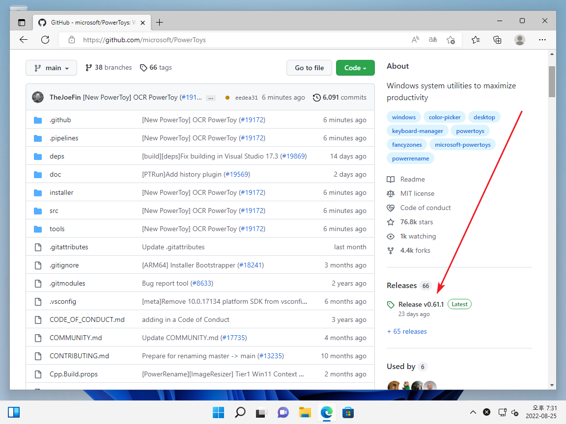The height and width of the screenshot is (424, 566).
Task: Open Microsoft Store from taskbar
Action: click(x=348, y=412)
